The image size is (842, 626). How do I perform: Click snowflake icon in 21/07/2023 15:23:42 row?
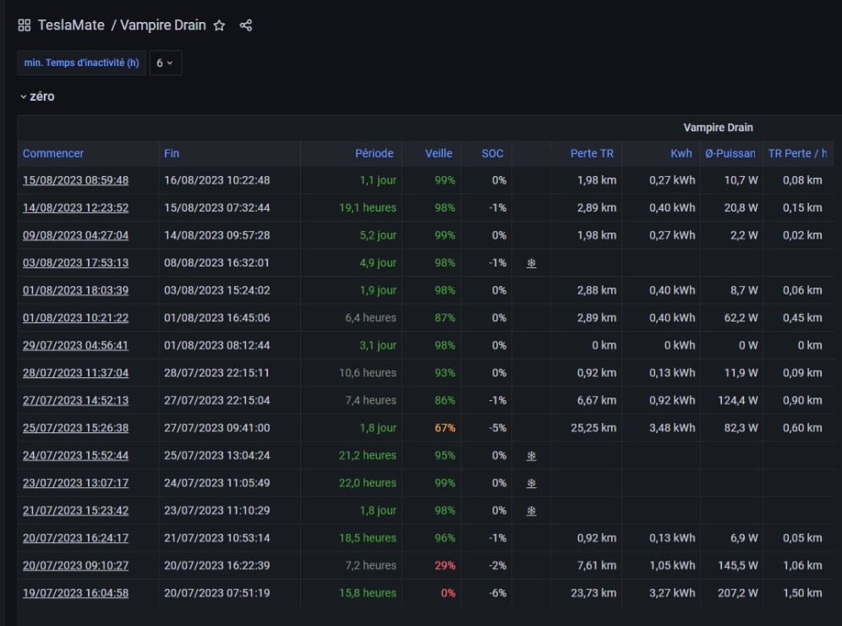pyautogui.click(x=531, y=510)
